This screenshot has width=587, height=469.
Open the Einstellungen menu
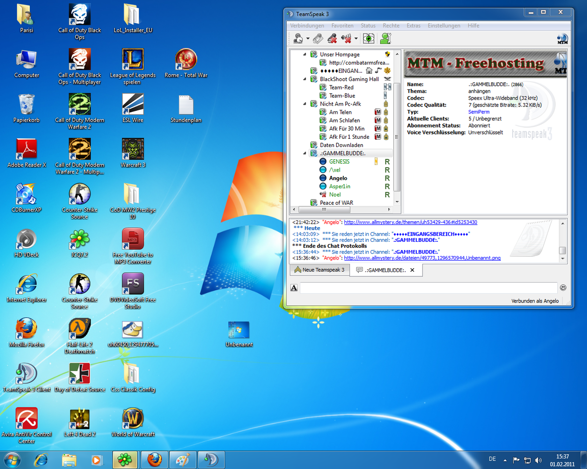pos(444,25)
